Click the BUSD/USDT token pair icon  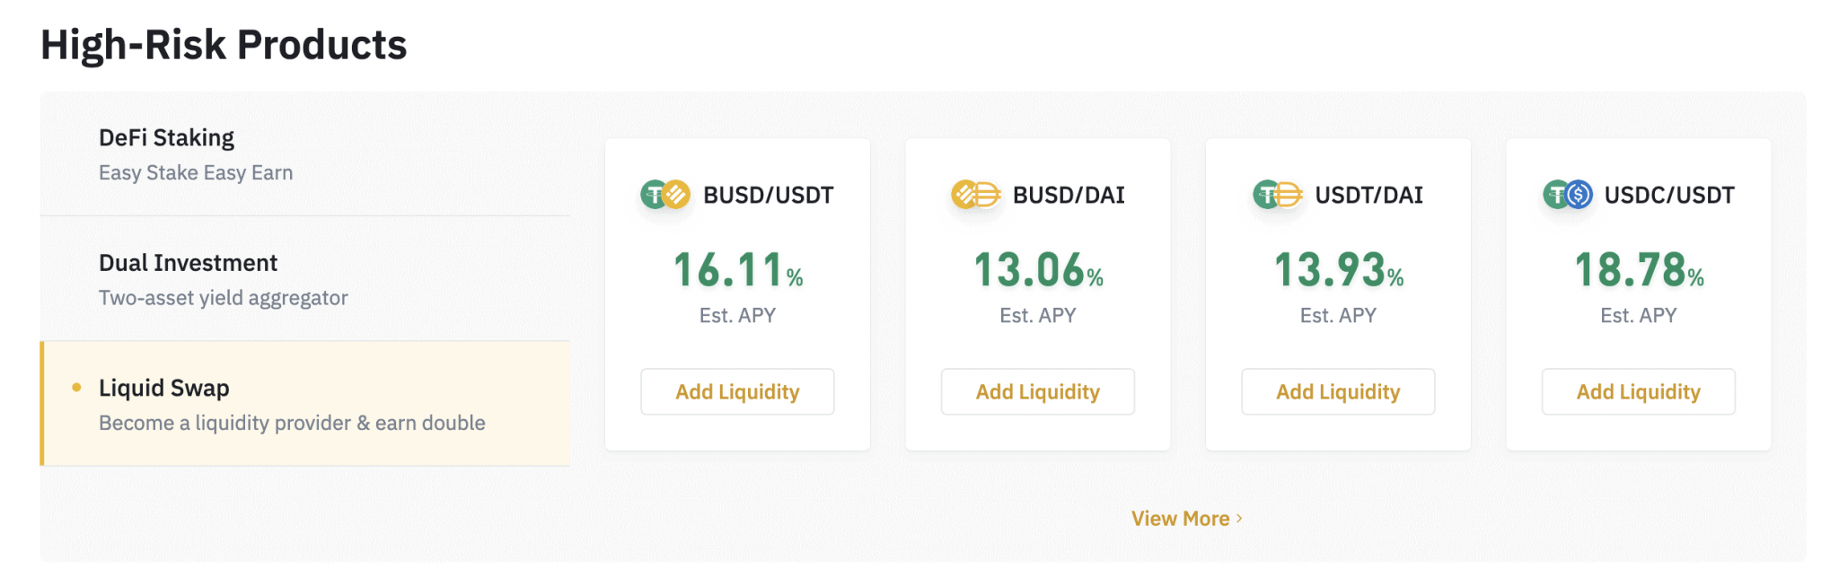click(x=664, y=195)
